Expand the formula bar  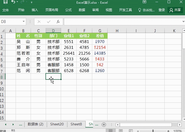coord(183,21)
